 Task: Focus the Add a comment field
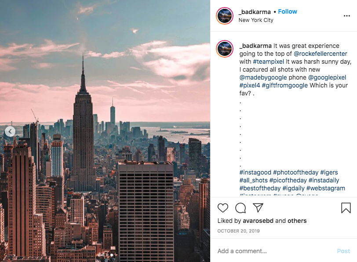276,251
